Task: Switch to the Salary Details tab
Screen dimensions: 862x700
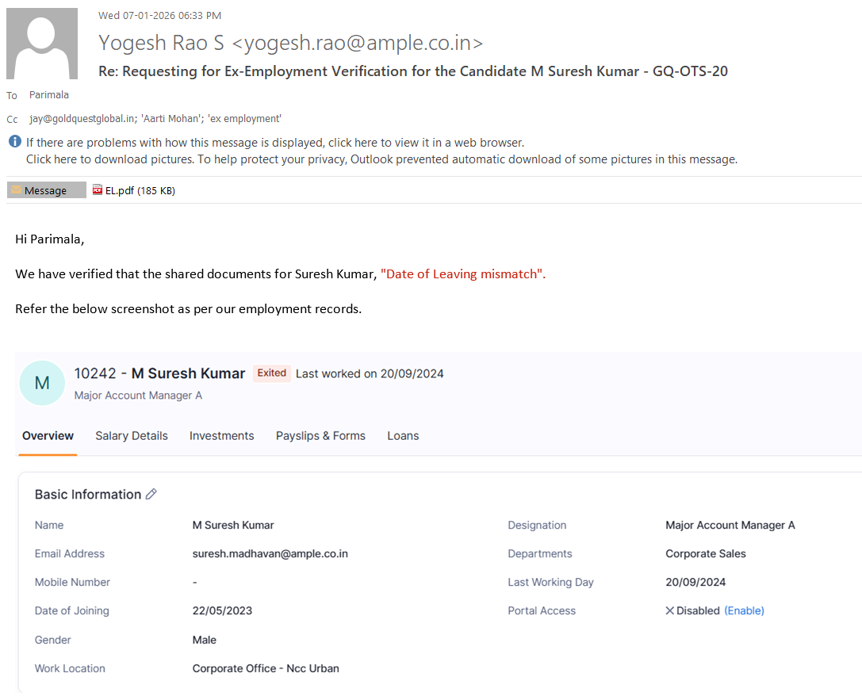Action: [x=132, y=436]
